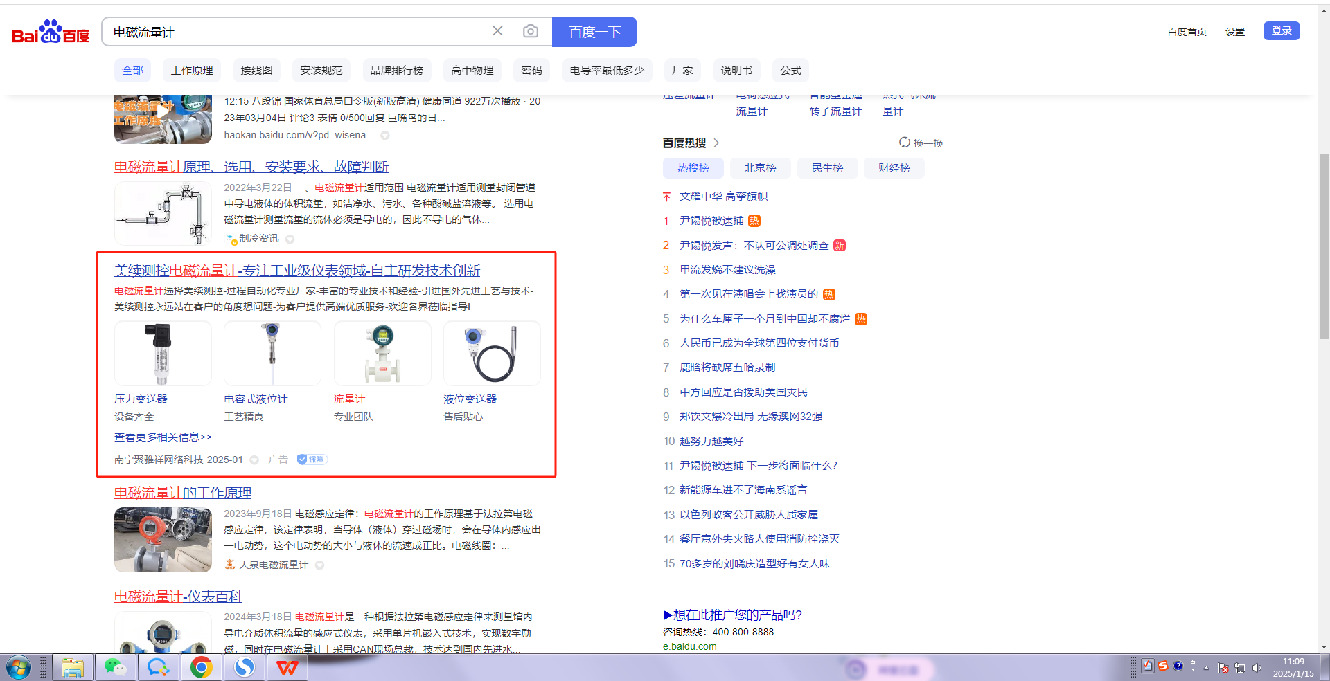This screenshot has height=681, width=1330.
Task: Open Google Chrome from the taskbar
Action: 201,668
